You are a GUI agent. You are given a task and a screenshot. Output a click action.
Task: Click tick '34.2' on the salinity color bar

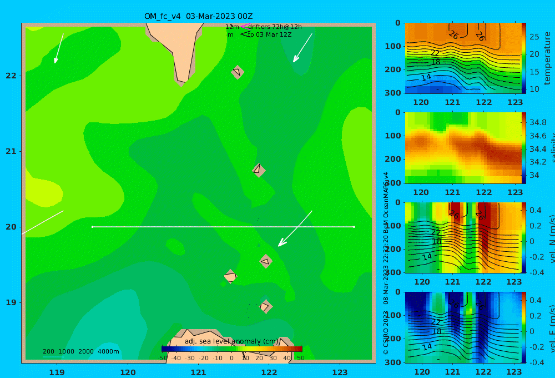coord(538,162)
